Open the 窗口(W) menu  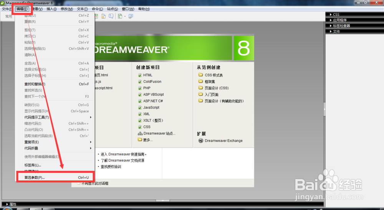tap(128, 9)
